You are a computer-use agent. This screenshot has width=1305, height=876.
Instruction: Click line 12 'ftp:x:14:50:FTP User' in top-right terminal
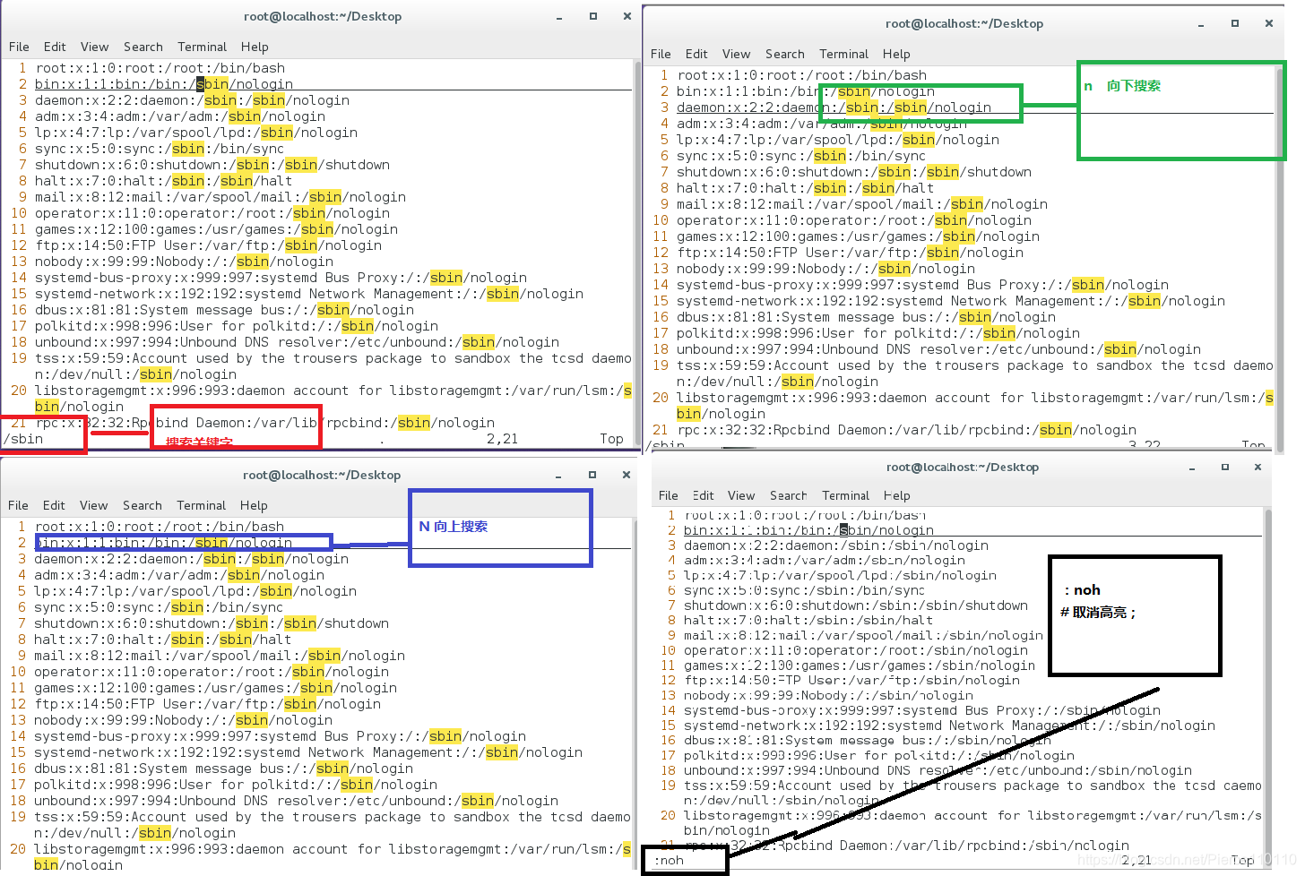(x=850, y=253)
